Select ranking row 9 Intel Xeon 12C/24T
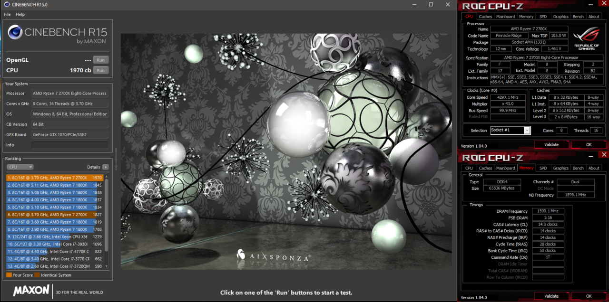Image resolution: width=609 pixels, height=302 pixels. pos(55,236)
